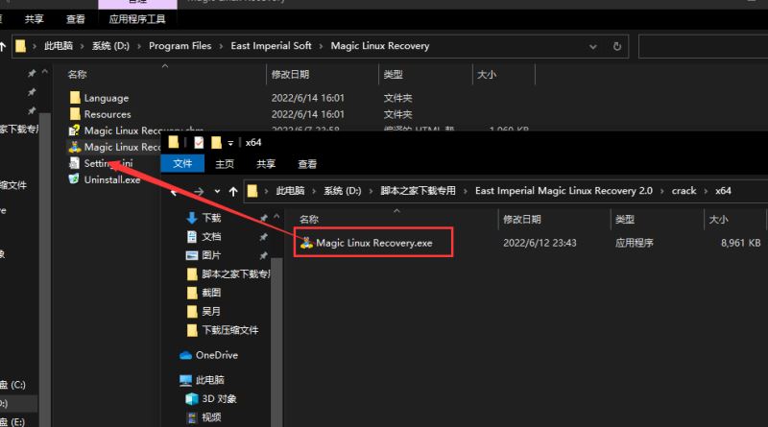Open the Language folder icon

coord(75,98)
